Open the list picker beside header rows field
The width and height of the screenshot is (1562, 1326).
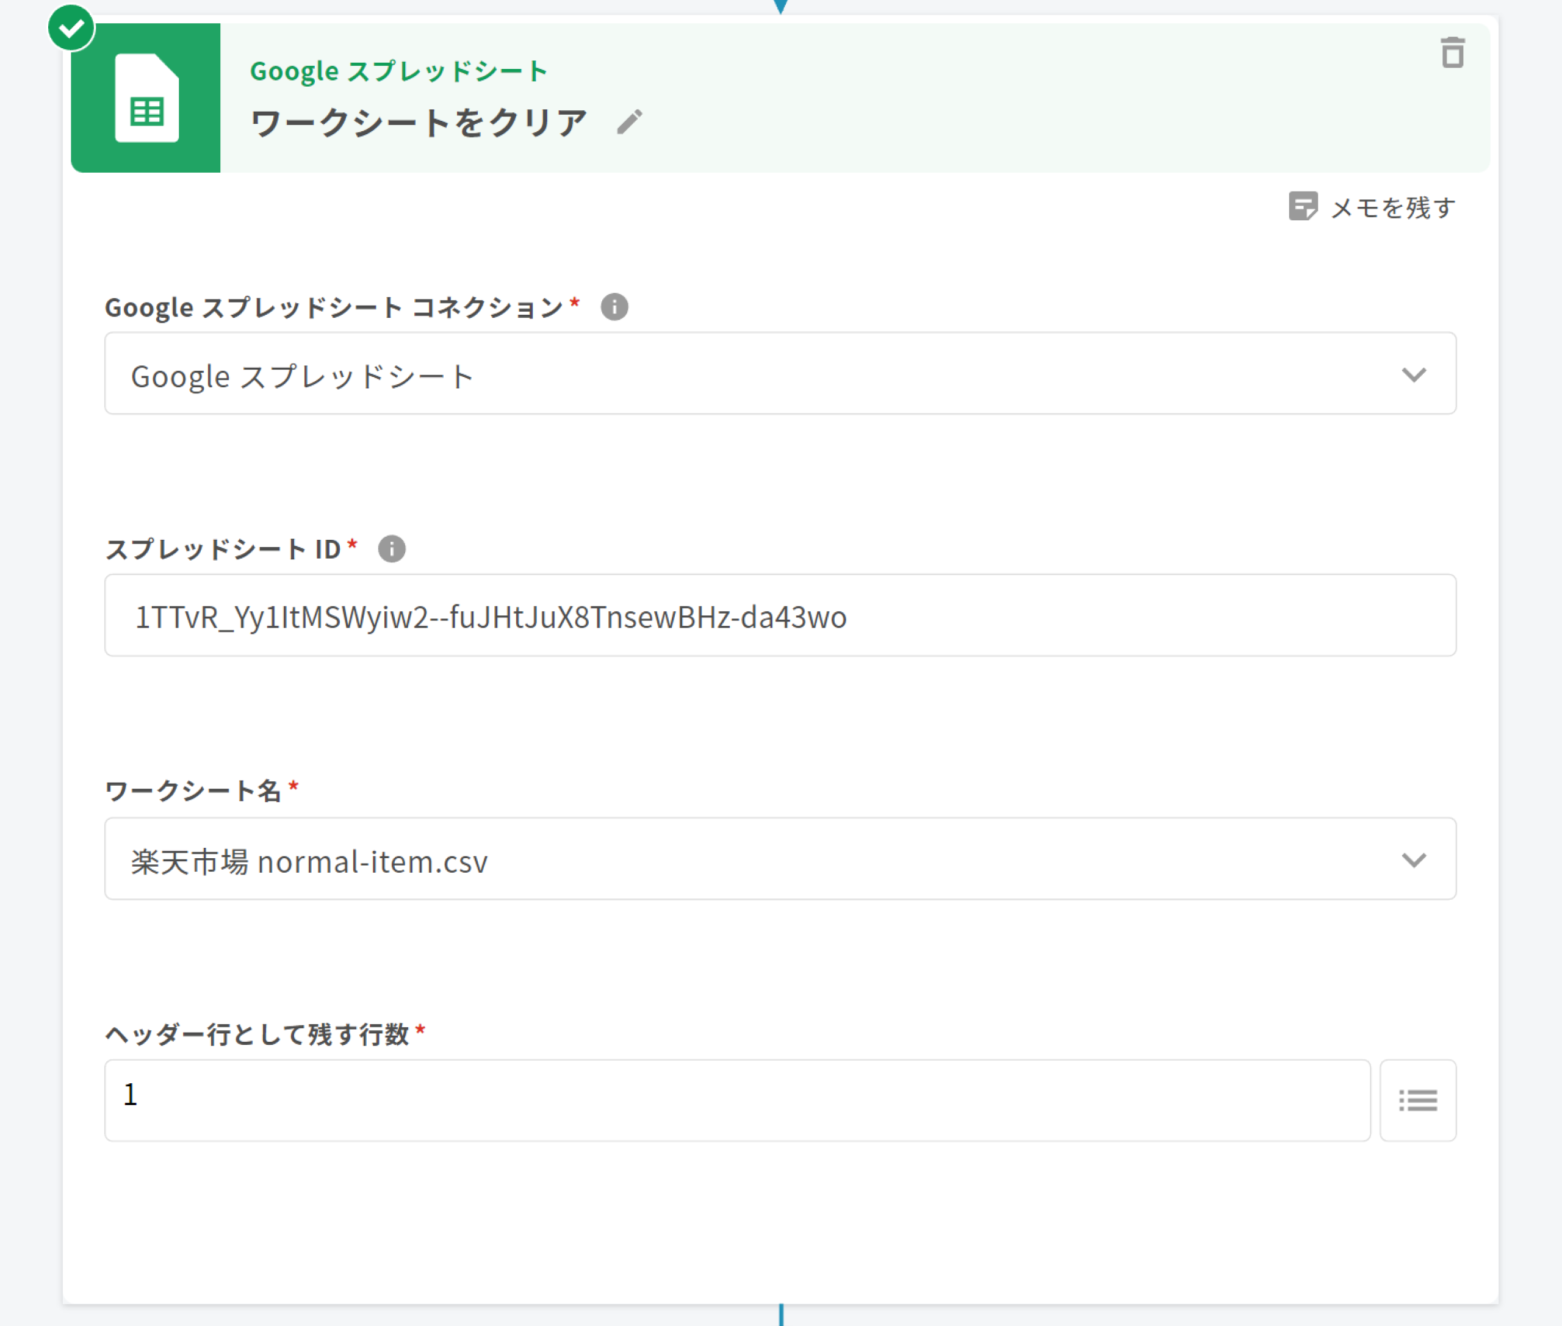point(1417,1100)
